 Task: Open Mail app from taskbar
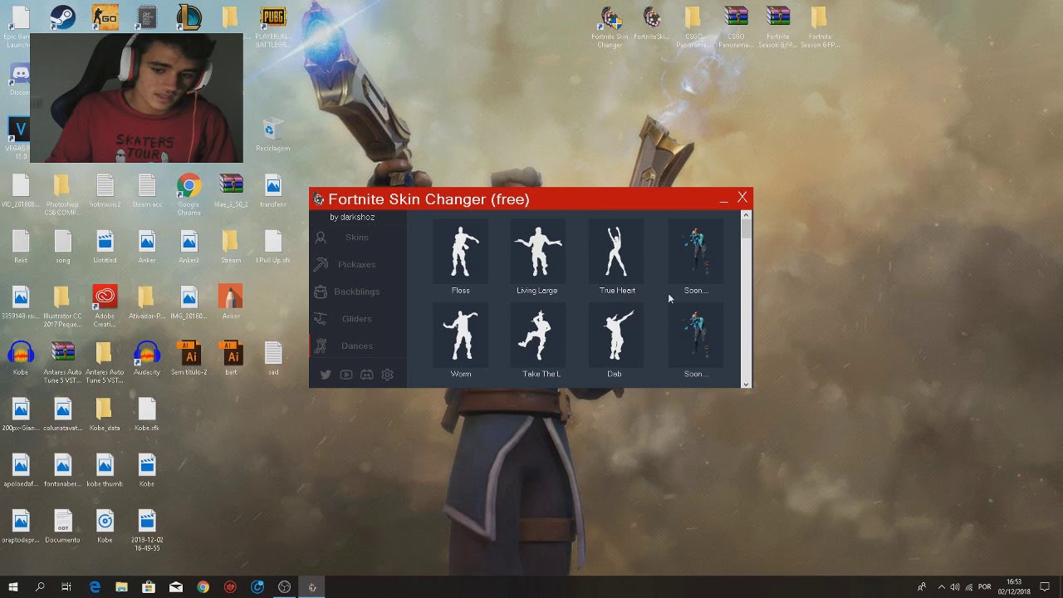pos(176,587)
